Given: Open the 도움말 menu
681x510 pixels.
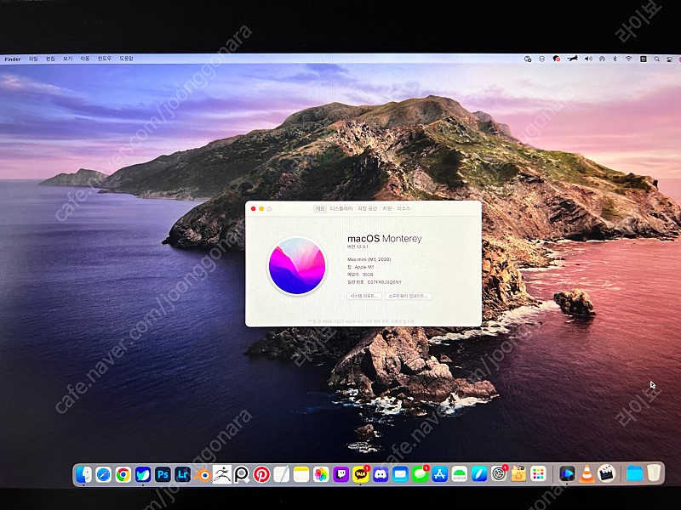Looking at the screenshot, I should (126, 59).
